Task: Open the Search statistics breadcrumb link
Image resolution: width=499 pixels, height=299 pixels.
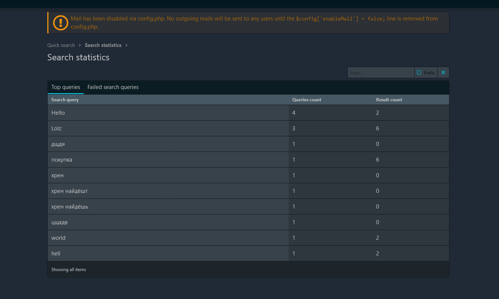Action: click(103, 45)
